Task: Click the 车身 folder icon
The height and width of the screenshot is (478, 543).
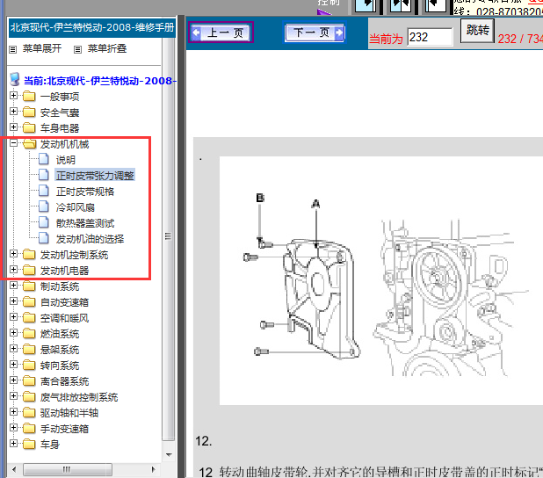Action: click(x=29, y=444)
